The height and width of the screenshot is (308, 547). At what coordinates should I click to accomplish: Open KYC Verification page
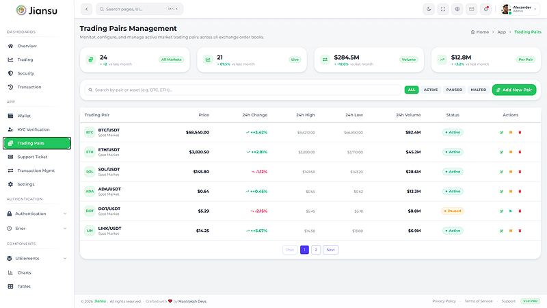click(x=37, y=129)
